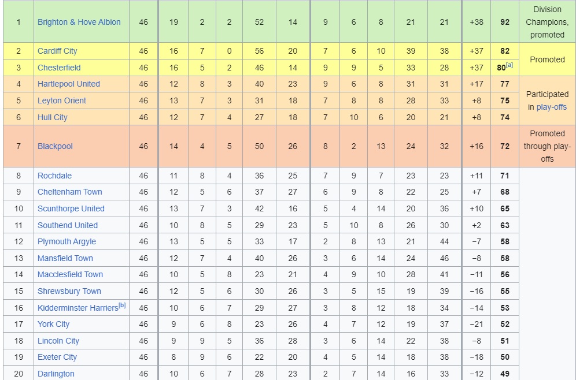Open the Cardiff City team page
The image size is (576, 380).
tap(57, 51)
